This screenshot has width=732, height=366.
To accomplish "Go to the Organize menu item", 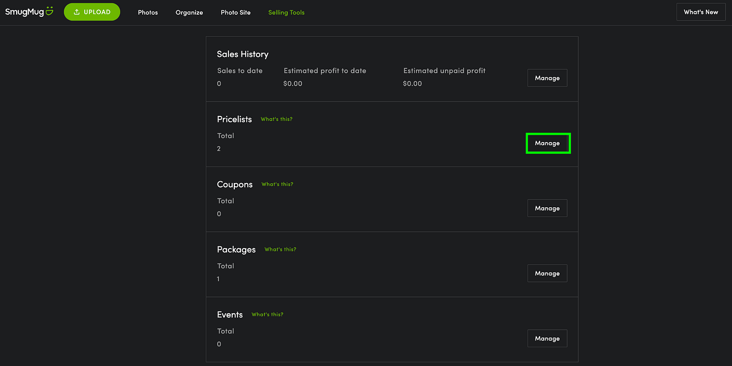I will tap(189, 13).
